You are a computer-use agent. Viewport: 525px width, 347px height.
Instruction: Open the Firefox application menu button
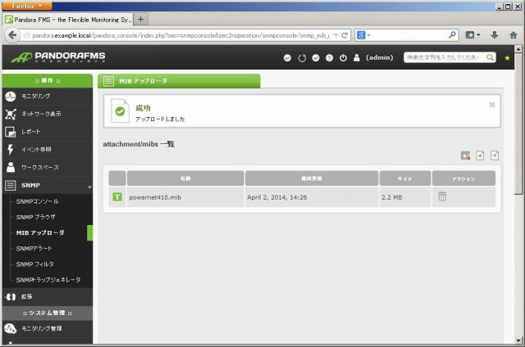[x=27, y=6]
